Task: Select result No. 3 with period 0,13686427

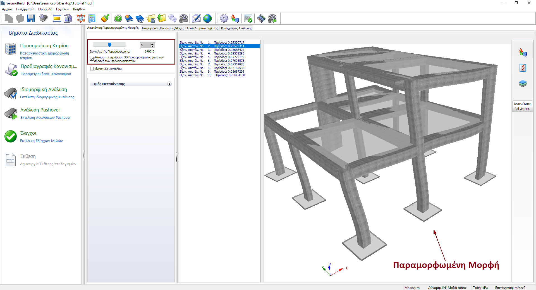Action: click(212, 50)
